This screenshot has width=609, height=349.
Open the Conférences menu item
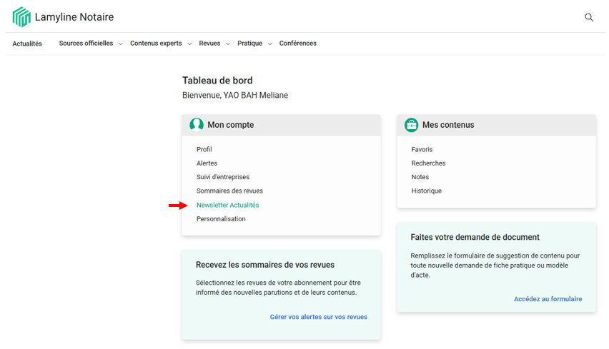coord(297,44)
